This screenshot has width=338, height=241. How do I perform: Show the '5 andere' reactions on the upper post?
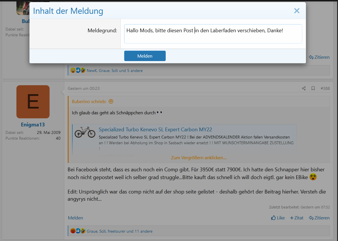click(135, 71)
